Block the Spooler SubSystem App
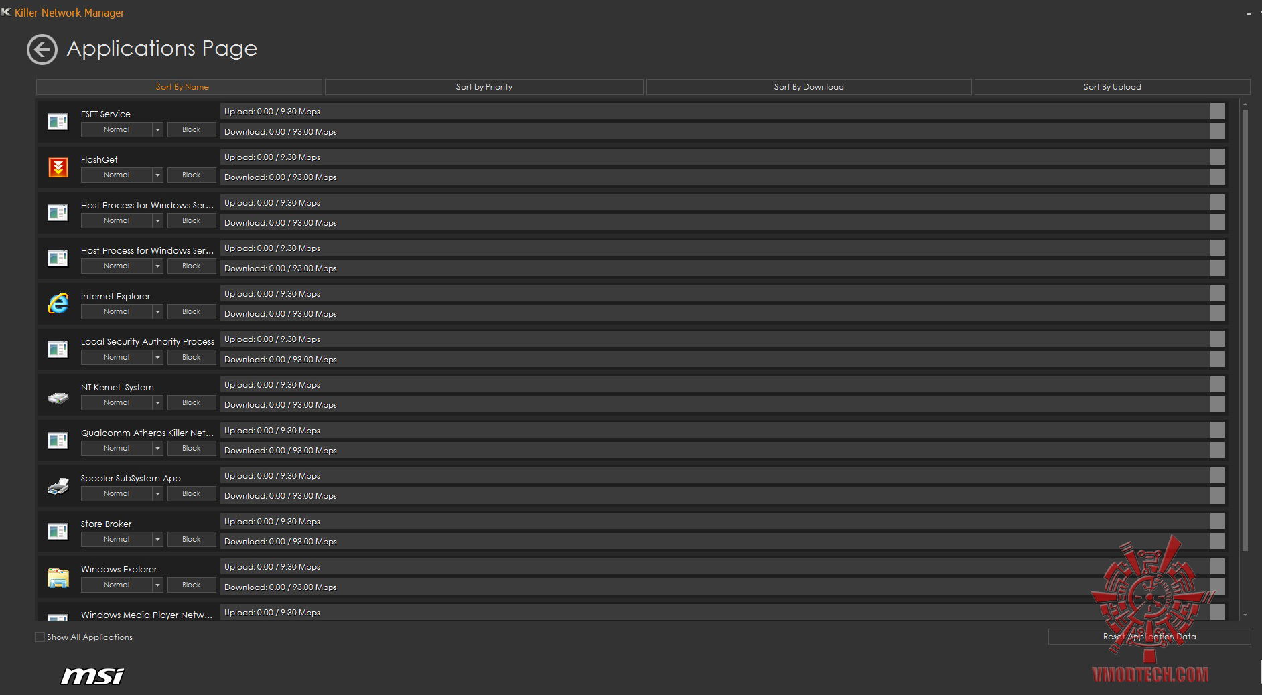This screenshot has height=695, width=1262. (192, 493)
